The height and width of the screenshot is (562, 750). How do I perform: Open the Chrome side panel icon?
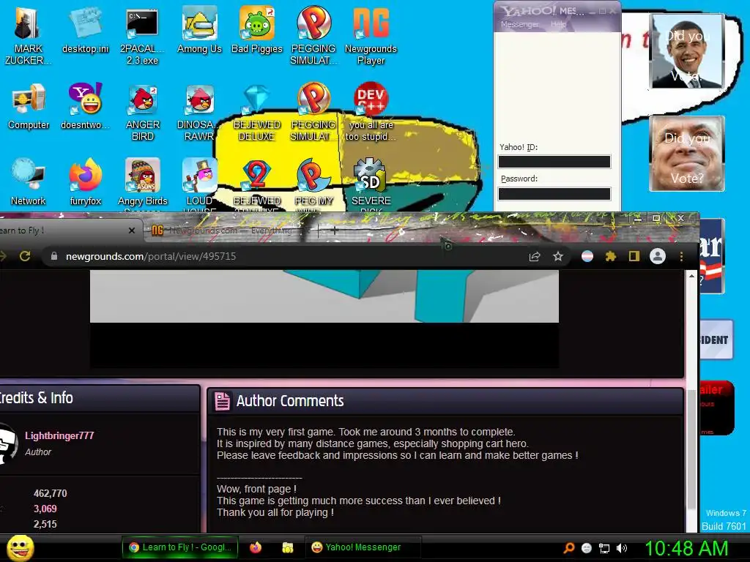(634, 257)
